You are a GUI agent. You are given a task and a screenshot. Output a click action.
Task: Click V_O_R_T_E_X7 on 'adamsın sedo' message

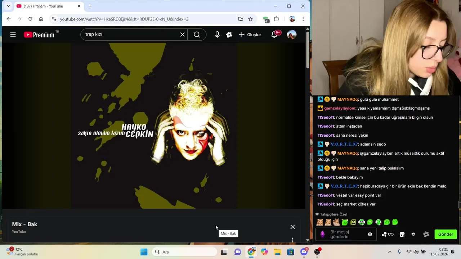(x=344, y=144)
